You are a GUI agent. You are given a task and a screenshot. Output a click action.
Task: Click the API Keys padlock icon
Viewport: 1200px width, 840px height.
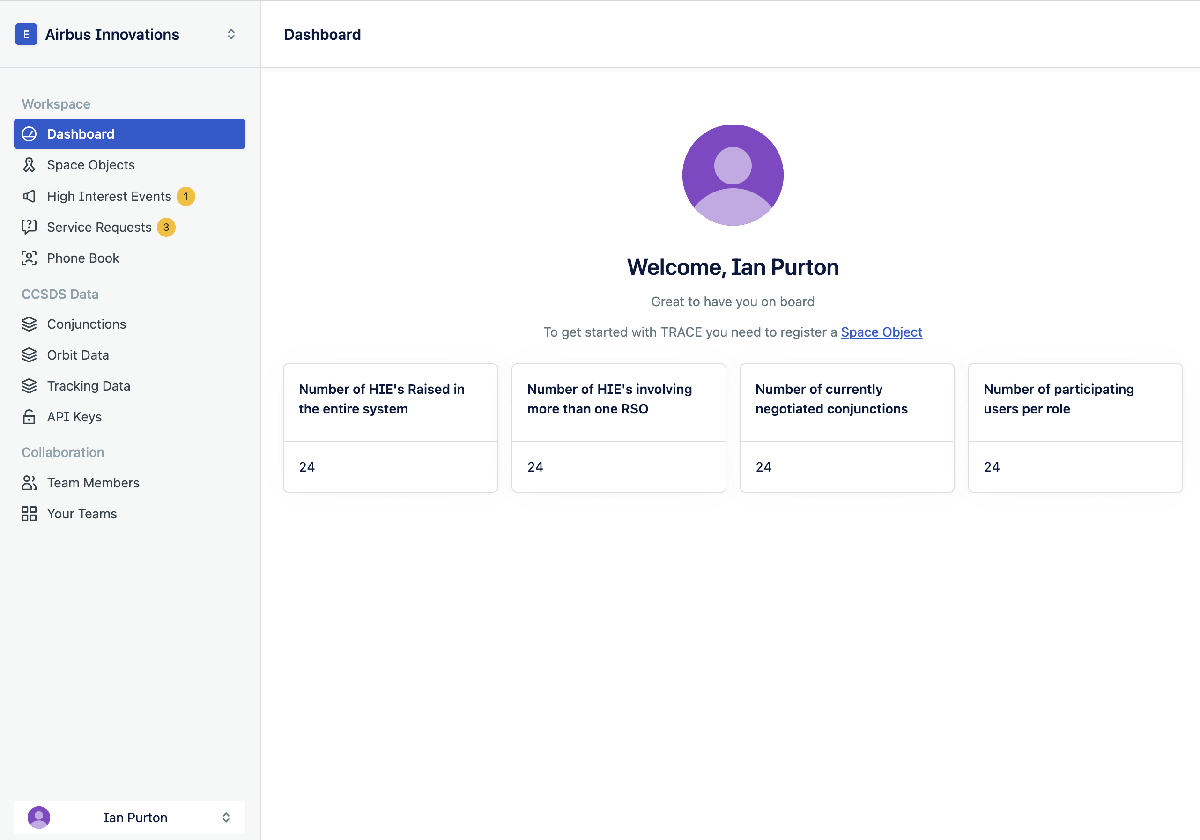[29, 417]
